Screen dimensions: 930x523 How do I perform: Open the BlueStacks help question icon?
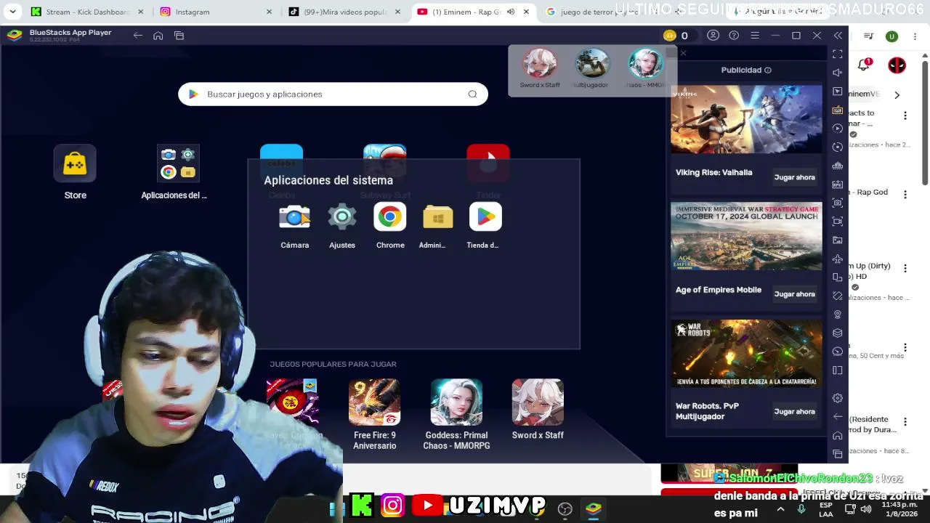click(x=734, y=36)
